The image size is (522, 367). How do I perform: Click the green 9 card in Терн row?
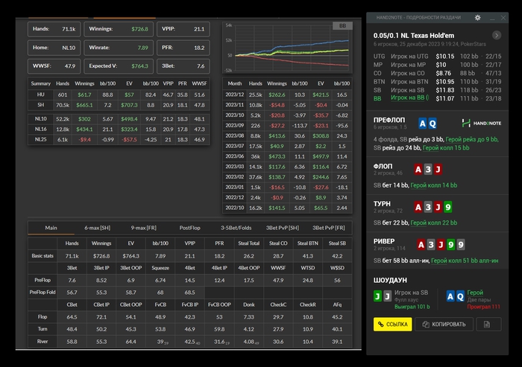[447, 206]
